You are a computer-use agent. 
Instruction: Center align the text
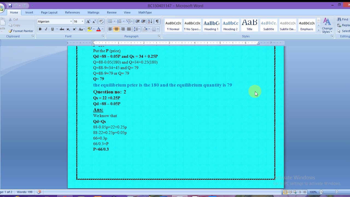116,29
